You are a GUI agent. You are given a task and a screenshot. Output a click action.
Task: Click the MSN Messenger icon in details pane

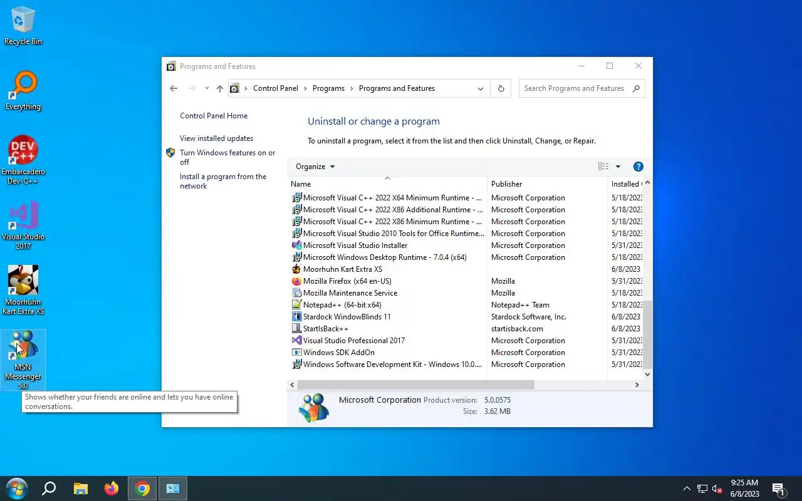(313, 408)
